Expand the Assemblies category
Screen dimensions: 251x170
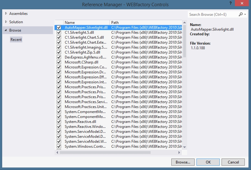click(6, 14)
